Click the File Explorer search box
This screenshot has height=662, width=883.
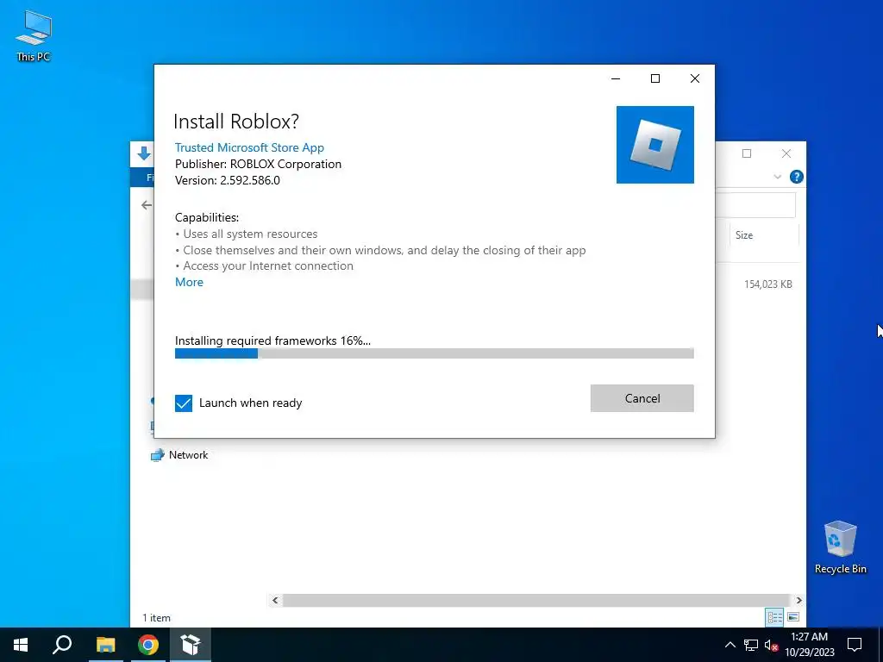[x=755, y=205]
